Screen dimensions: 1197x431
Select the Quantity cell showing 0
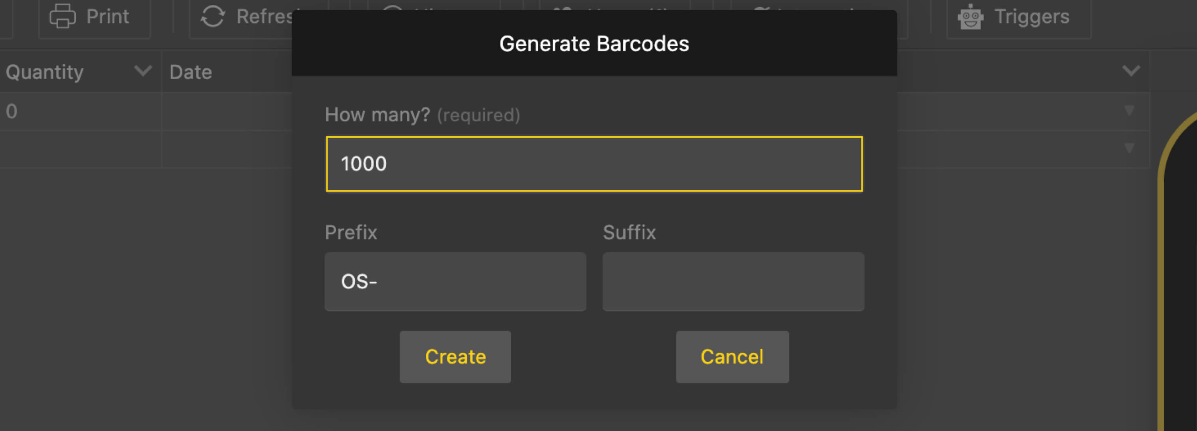tap(12, 112)
